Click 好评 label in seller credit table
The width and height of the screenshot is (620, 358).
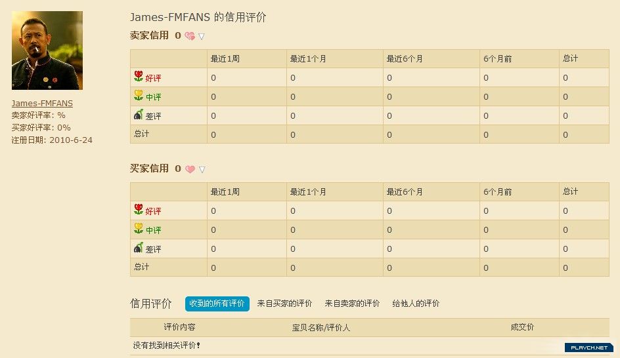pyautogui.click(x=153, y=78)
